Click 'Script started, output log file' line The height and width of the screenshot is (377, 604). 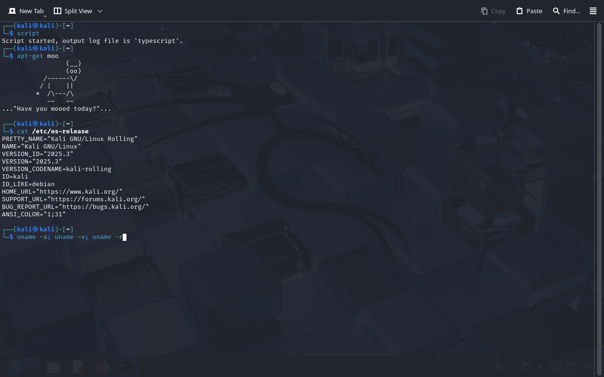point(92,41)
